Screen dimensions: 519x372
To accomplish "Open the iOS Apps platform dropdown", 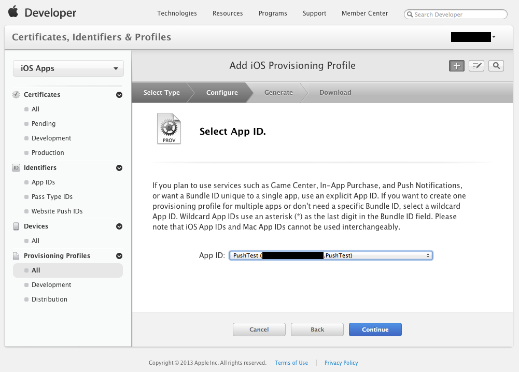I will (68, 68).
